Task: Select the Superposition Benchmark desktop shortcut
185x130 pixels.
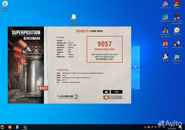Action: 165,32
